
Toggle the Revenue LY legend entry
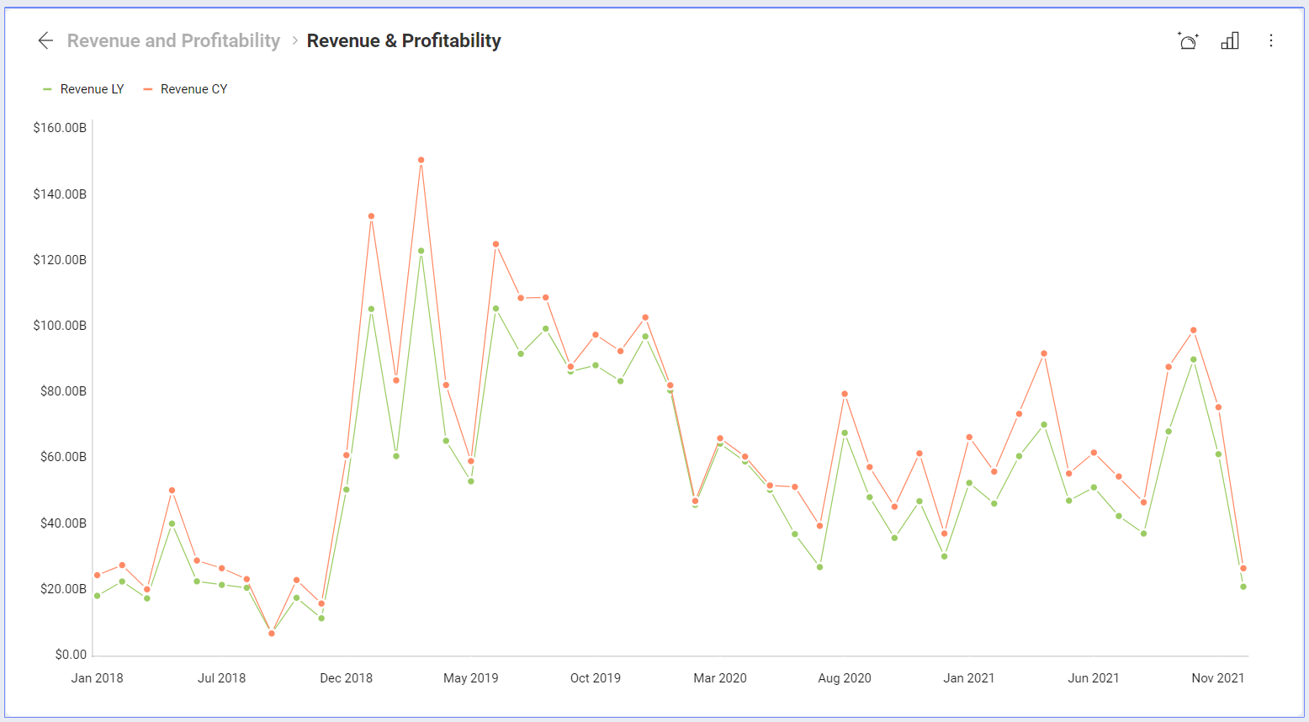tap(83, 89)
